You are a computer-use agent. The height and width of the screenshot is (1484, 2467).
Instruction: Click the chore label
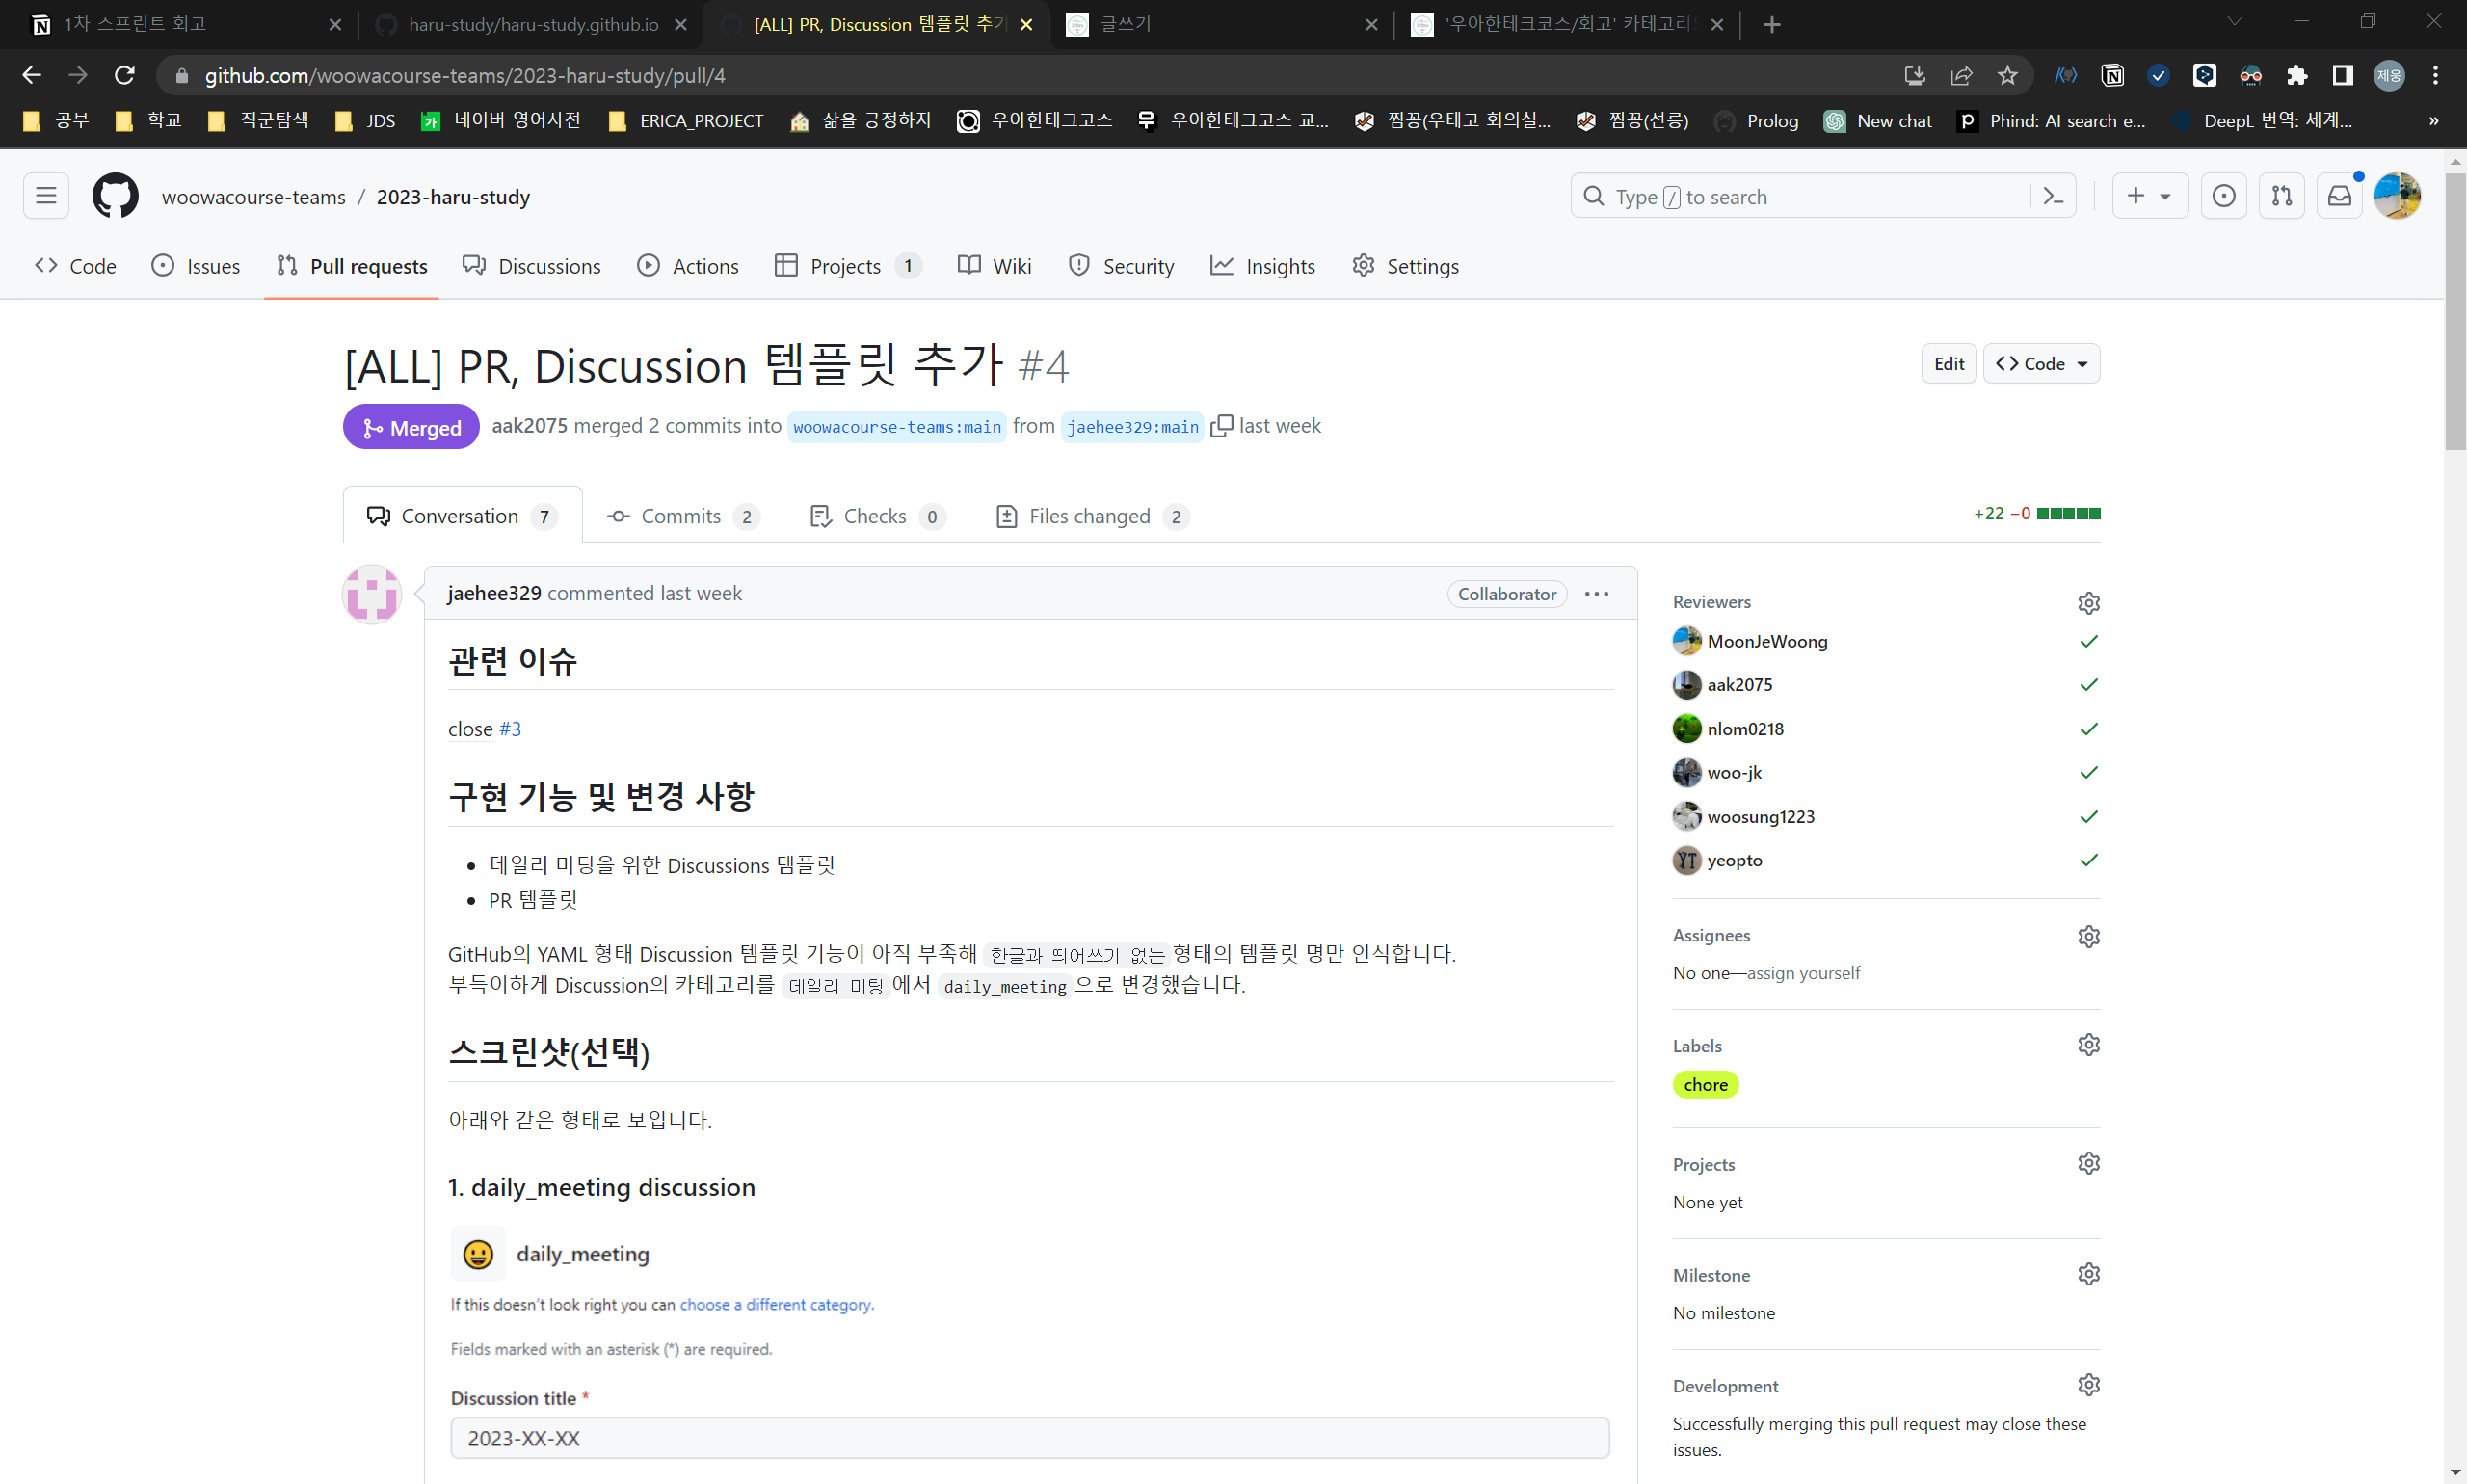click(x=1705, y=1085)
